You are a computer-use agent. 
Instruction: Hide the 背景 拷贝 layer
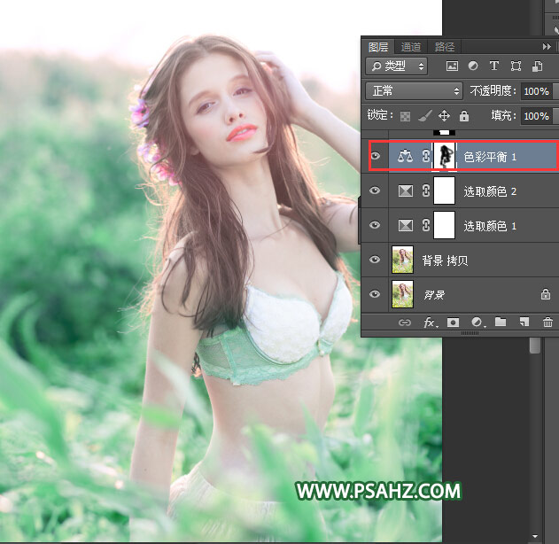376,260
